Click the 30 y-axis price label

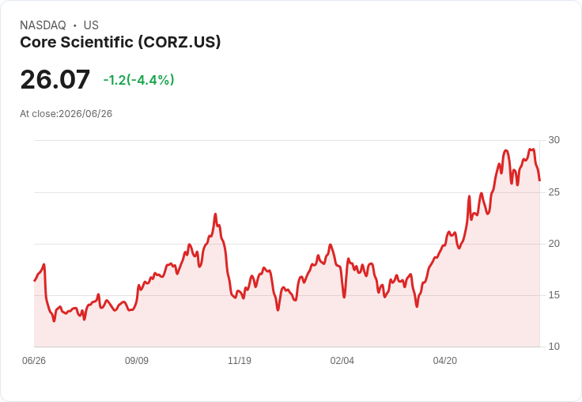click(554, 140)
